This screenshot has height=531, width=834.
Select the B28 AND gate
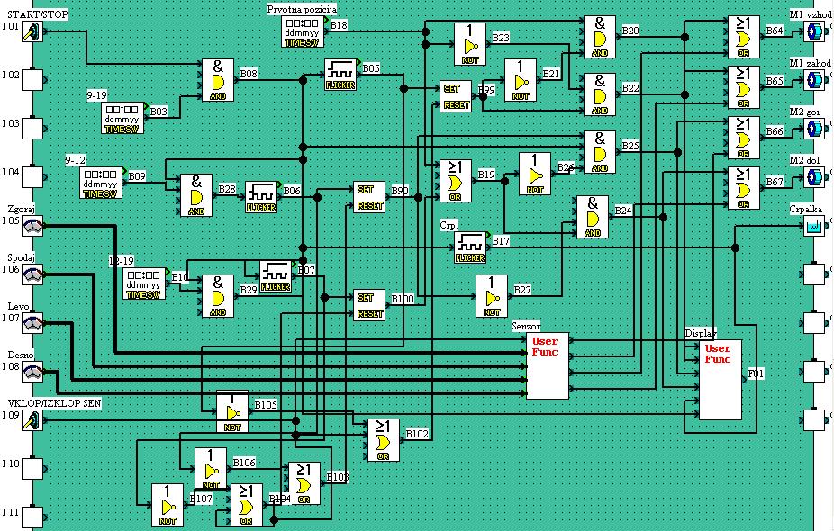(196, 195)
